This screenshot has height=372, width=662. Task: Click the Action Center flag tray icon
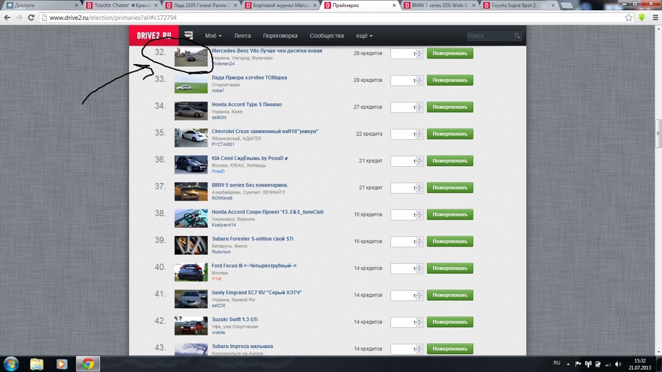[x=578, y=364]
